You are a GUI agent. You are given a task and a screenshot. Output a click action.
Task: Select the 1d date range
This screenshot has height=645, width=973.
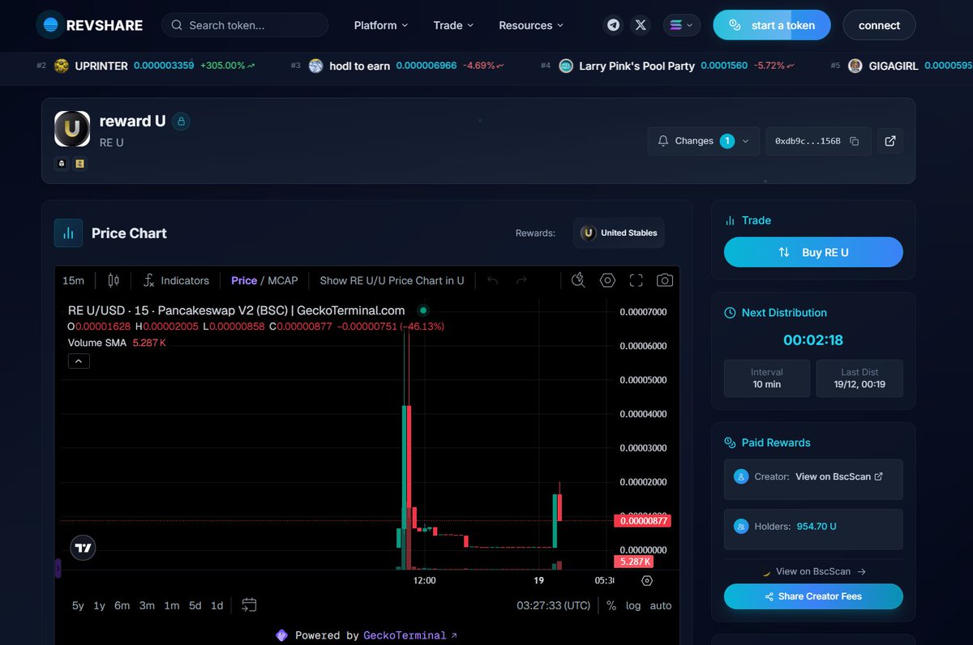point(217,605)
